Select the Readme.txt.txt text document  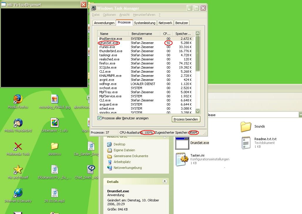pyautogui.click(x=246, y=143)
